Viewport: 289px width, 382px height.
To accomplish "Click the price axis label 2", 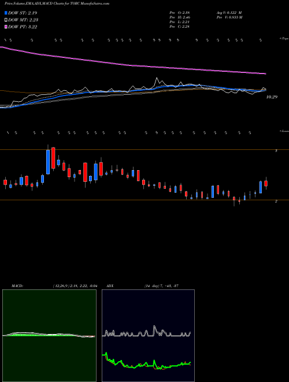I will point(276,201).
